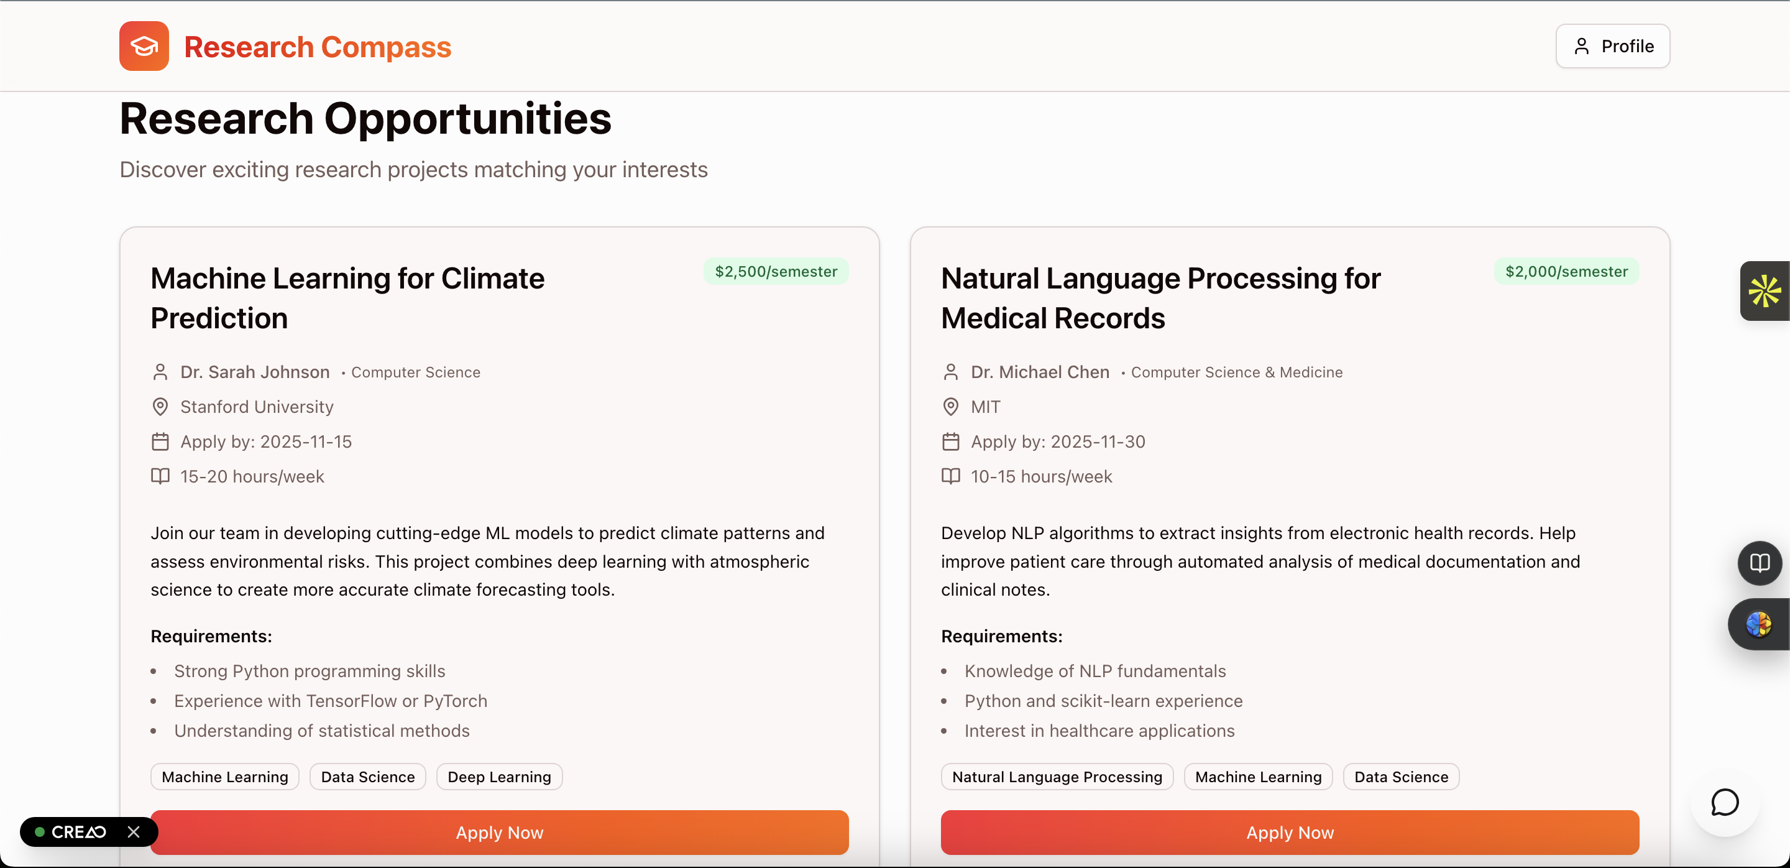Open the Profile button
This screenshot has height=868, width=1790.
1612,46
